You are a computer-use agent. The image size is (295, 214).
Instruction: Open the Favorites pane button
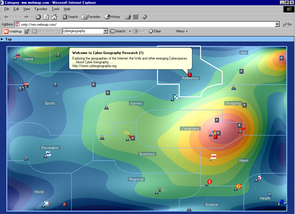(x=91, y=17)
